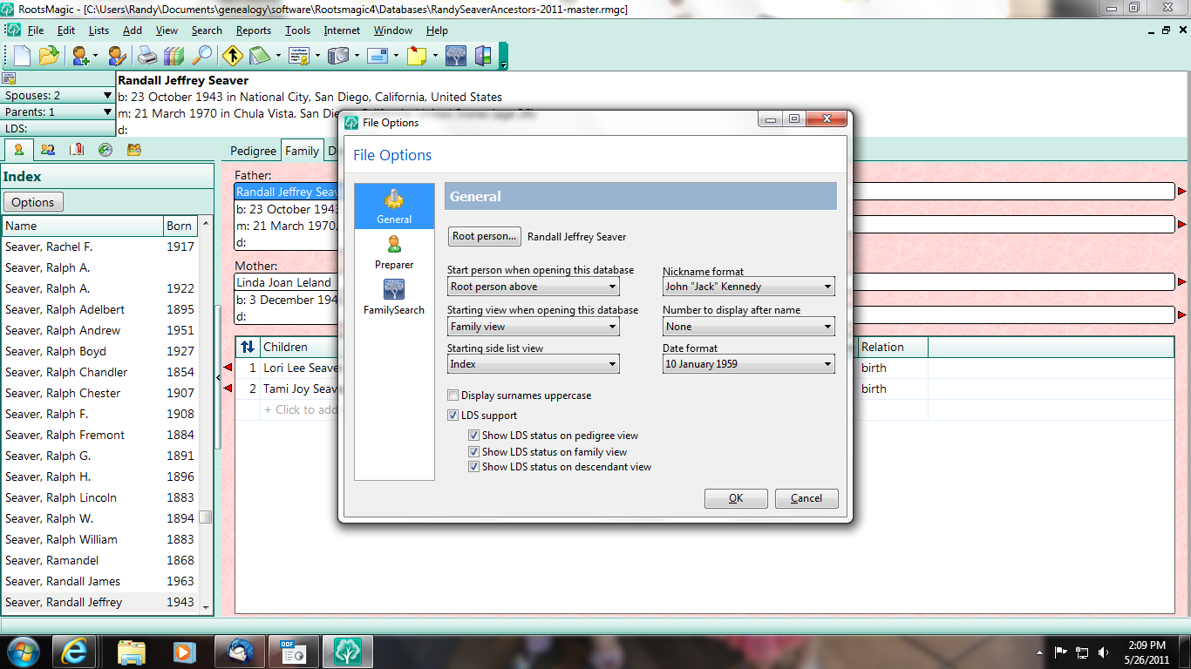This screenshot has height=669, width=1191.
Task: Open an existing database with folder icon
Action: [48, 56]
